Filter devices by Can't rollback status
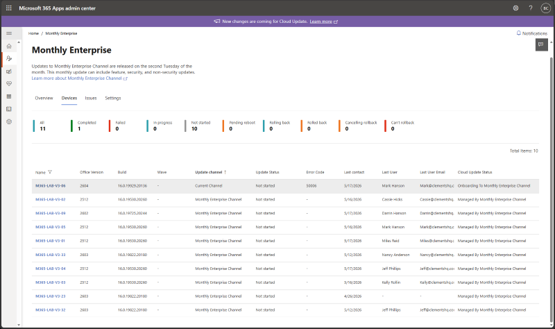The width and height of the screenshot is (555, 329). tap(400, 126)
